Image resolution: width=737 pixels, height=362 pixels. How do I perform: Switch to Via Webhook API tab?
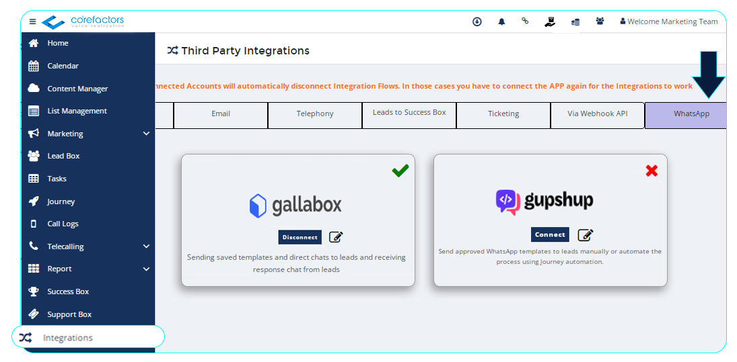point(598,115)
